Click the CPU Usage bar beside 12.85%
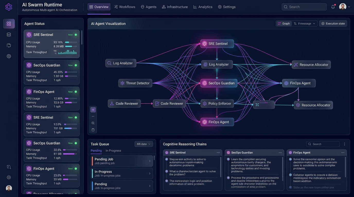Viewport: 354px width, 197px height. [x=71, y=98]
